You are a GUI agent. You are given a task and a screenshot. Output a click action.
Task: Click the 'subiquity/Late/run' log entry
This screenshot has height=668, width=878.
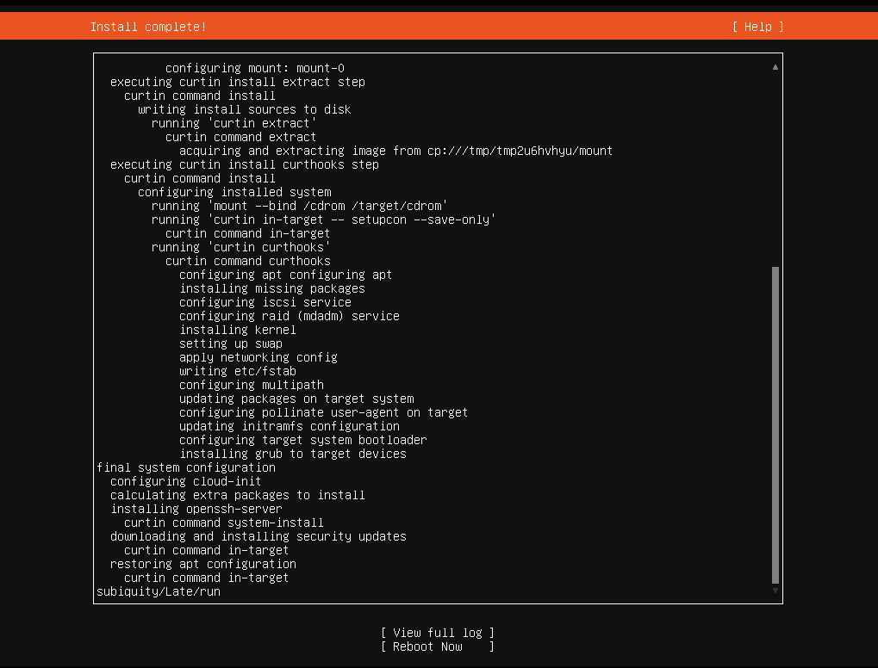tap(158, 591)
